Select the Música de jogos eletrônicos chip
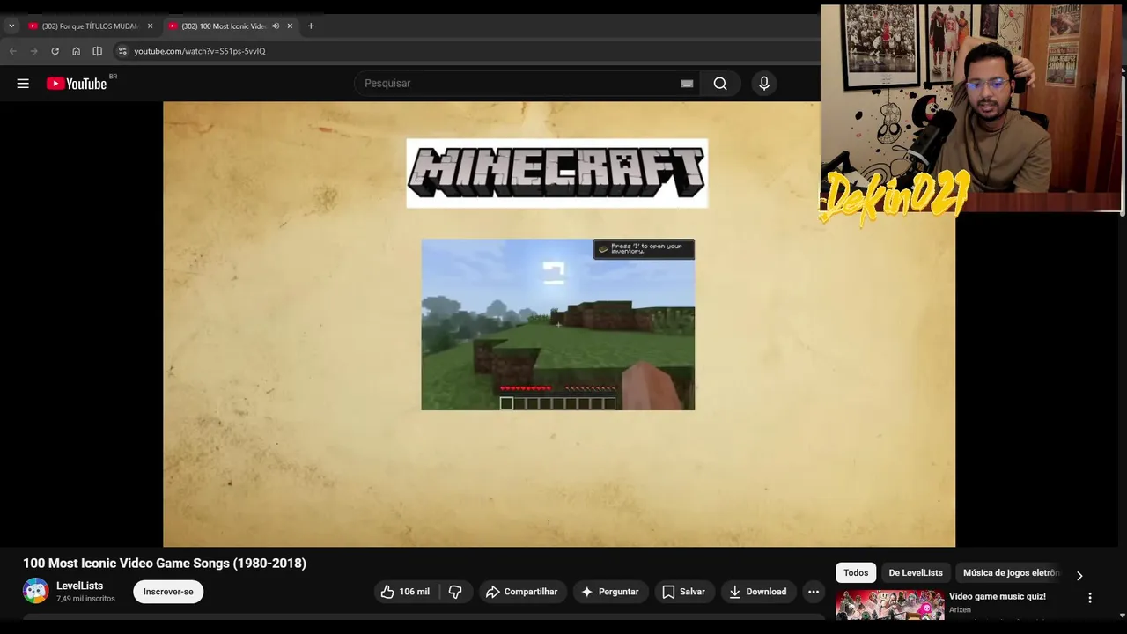 tap(1011, 573)
